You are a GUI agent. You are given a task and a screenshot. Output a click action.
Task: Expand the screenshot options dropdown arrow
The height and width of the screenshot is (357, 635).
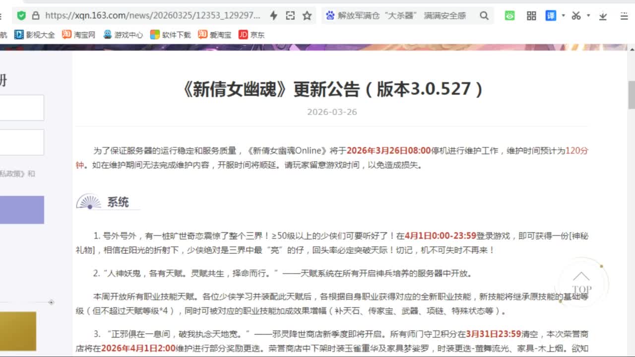[588, 15]
